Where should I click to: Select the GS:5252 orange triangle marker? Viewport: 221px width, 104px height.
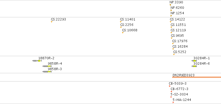coord(174,54)
